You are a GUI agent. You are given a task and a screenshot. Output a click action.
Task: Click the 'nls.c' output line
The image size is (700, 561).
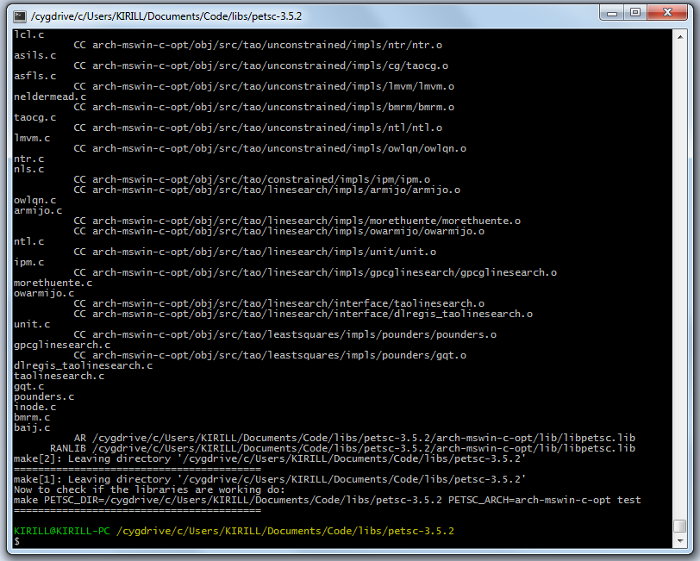(x=29, y=169)
